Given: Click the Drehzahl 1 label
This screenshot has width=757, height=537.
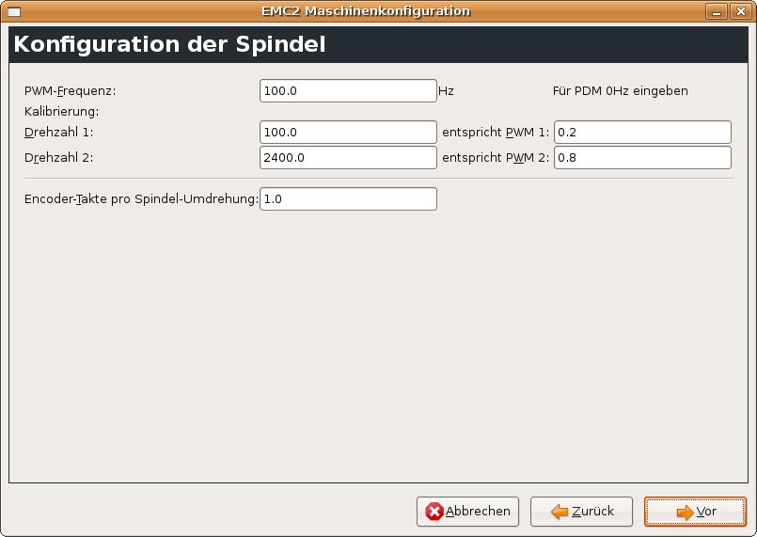Looking at the screenshot, I should click(x=59, y=133).
